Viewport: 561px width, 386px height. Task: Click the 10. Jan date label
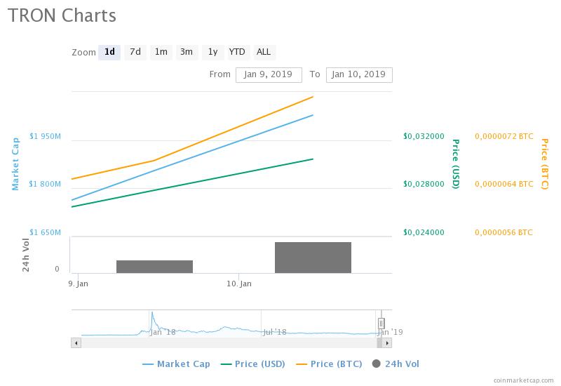tap(239, 284)
